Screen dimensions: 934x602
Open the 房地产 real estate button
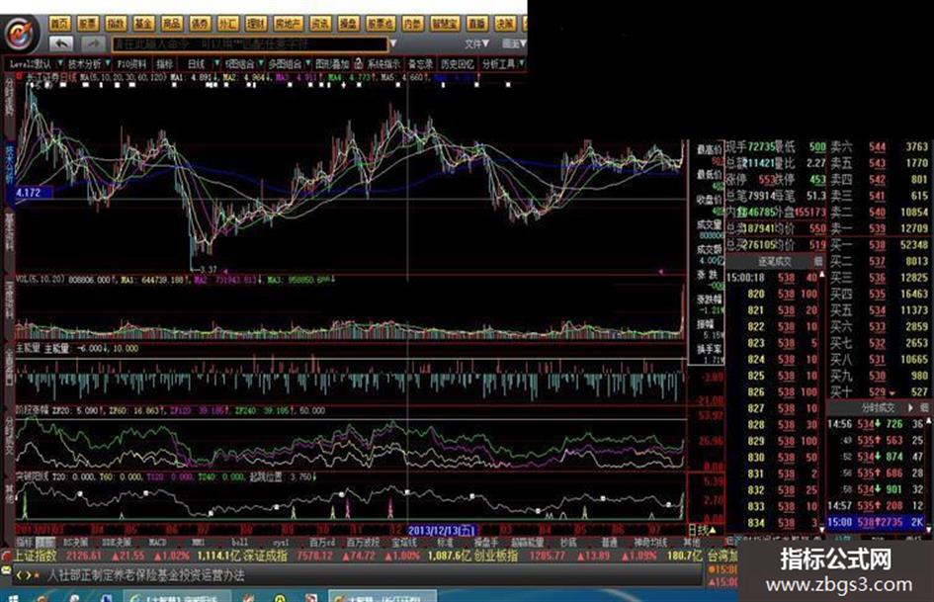tap(288, 24)
